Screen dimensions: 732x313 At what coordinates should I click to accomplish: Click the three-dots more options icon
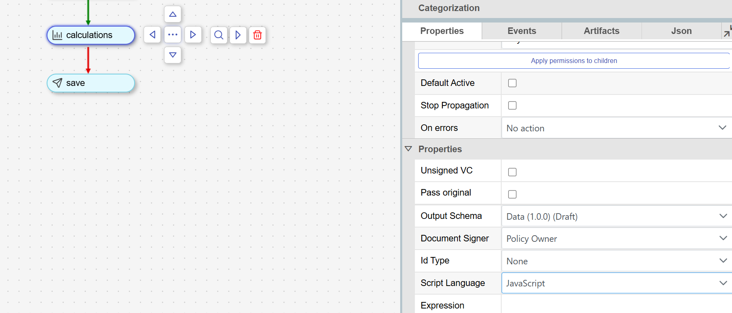point(173,35)
